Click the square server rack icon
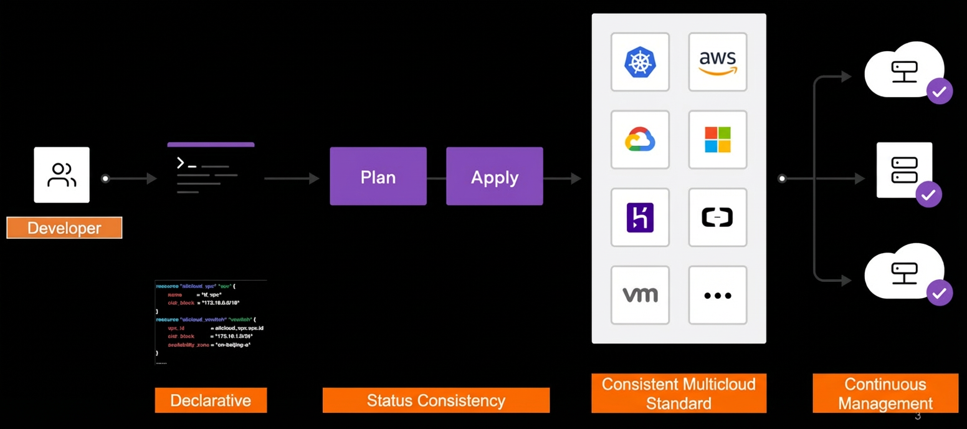Viewport: 967px width, 429px height. (x=904, y=170)
